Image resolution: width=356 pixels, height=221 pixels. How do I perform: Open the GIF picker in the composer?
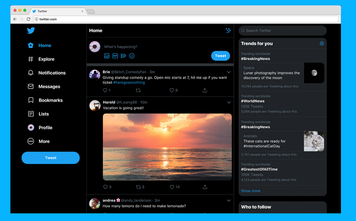(x=115, y=56)
